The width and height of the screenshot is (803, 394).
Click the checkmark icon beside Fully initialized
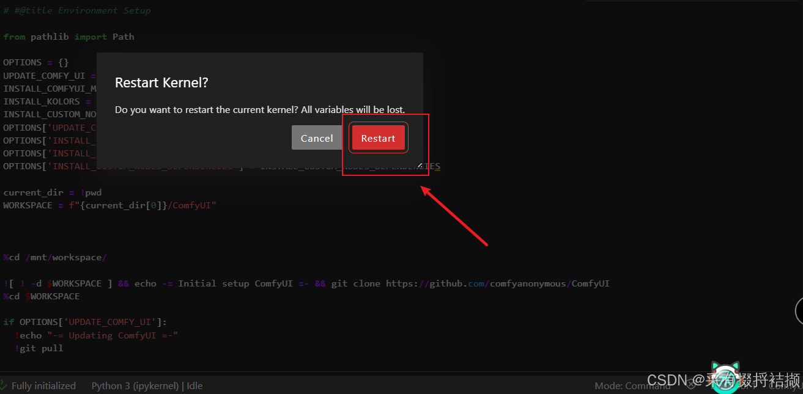click(4, 385)
